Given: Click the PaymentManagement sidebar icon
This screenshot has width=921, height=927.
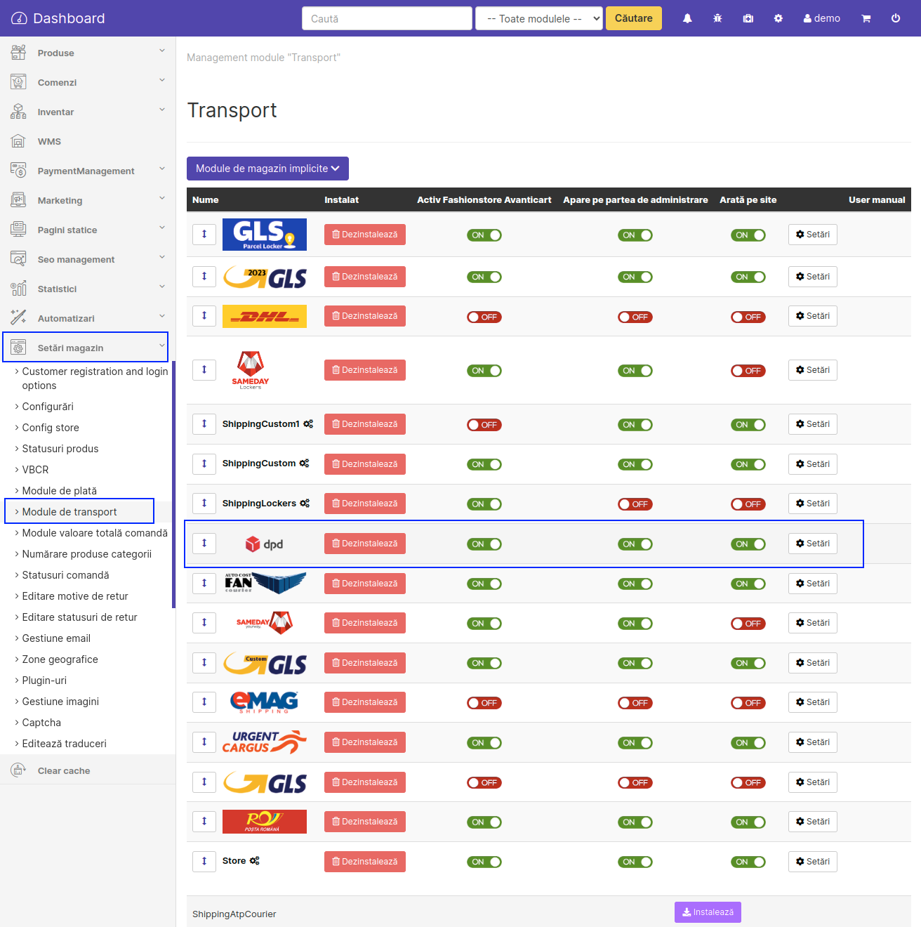Looking at the screenshot, I should pos(18,171).
